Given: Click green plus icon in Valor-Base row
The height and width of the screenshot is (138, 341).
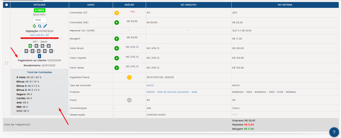Looking at the screenshot, I should click(117, 68).
